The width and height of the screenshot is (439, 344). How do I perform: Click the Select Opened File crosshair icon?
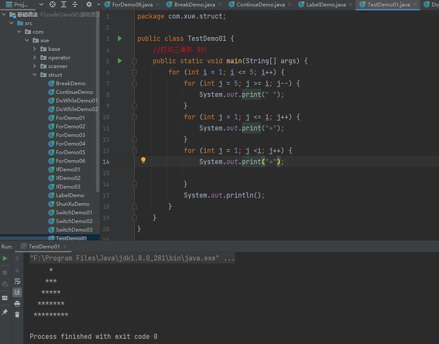coord(53,4)
